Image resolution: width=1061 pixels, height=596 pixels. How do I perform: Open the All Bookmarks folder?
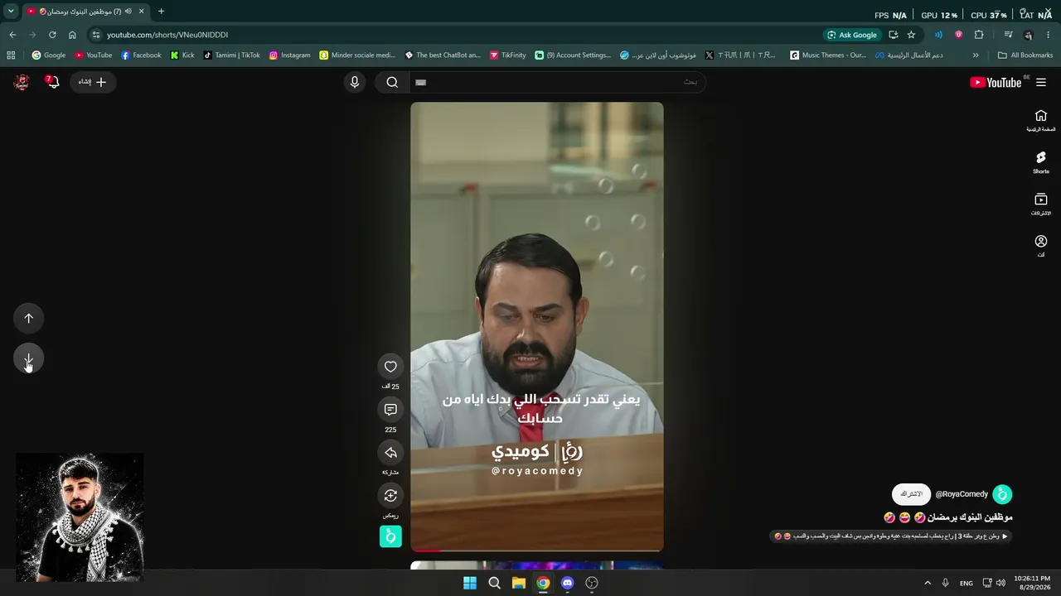pos(1025,55)
